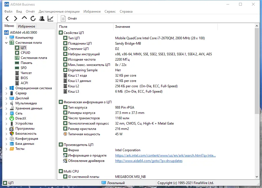Select the Конфигурация settings icon
Viewport: 262px width, 188px height.
click(12, 139)
